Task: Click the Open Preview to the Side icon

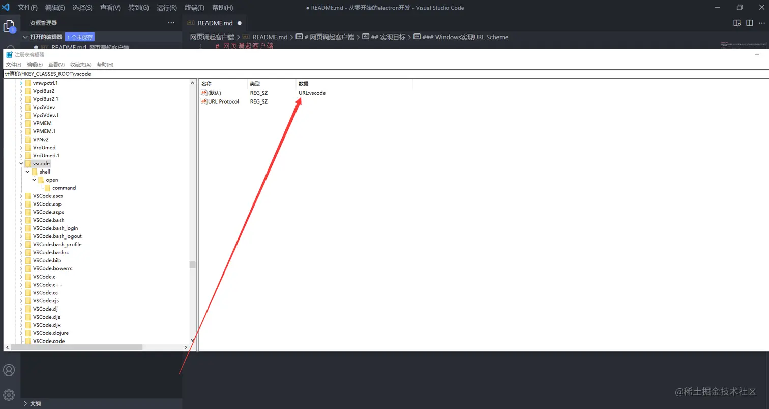Action: (736, 23)
